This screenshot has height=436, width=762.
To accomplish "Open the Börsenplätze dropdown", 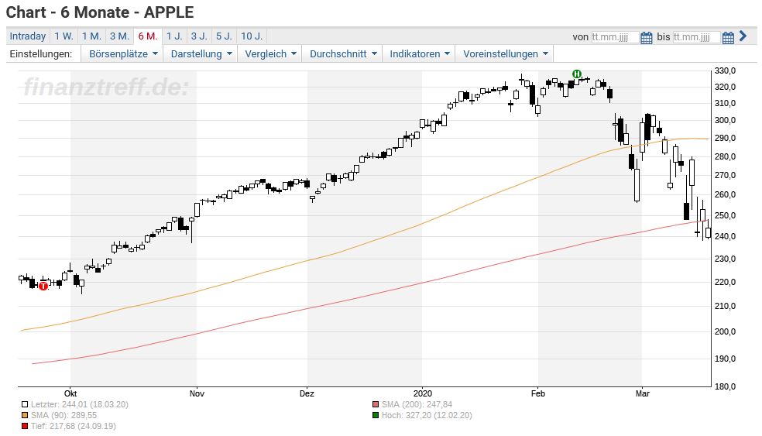I will click(123, 54).
